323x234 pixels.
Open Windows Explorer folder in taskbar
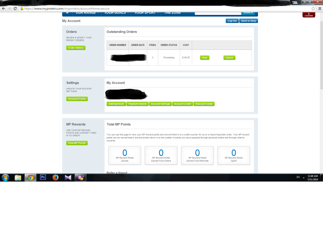[x=18, y=178]
